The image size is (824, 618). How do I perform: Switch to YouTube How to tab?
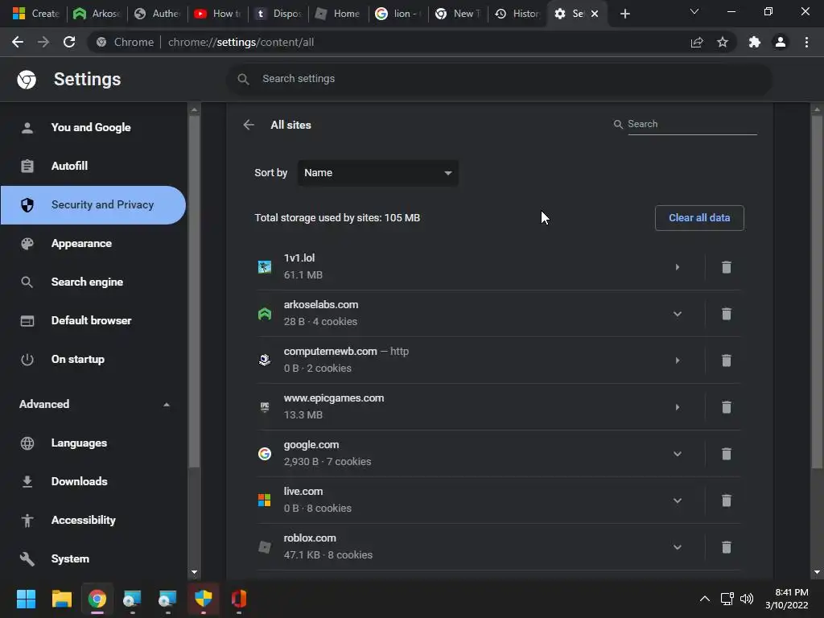[x=217, y=14]
